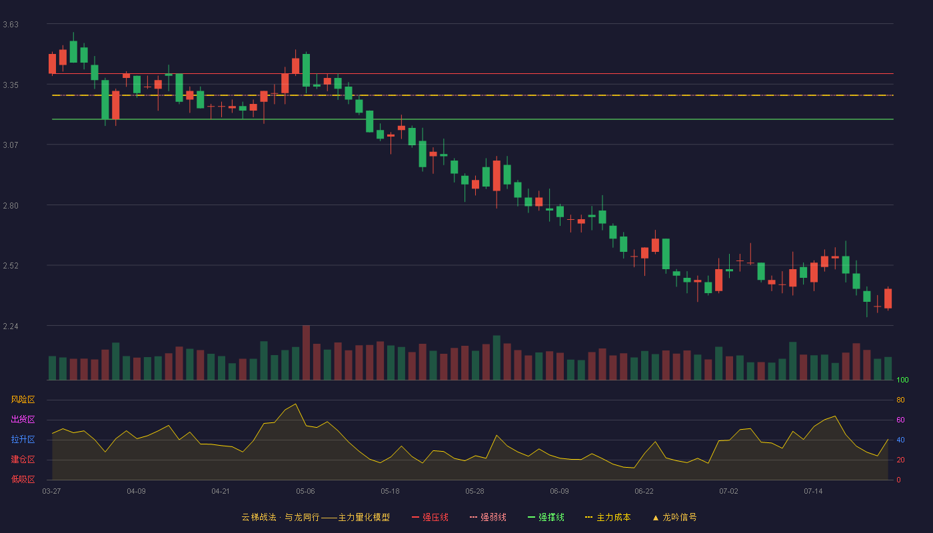Click the 05-06 date label
This screenshot has width=933, height=533.
tap(305, 491)
